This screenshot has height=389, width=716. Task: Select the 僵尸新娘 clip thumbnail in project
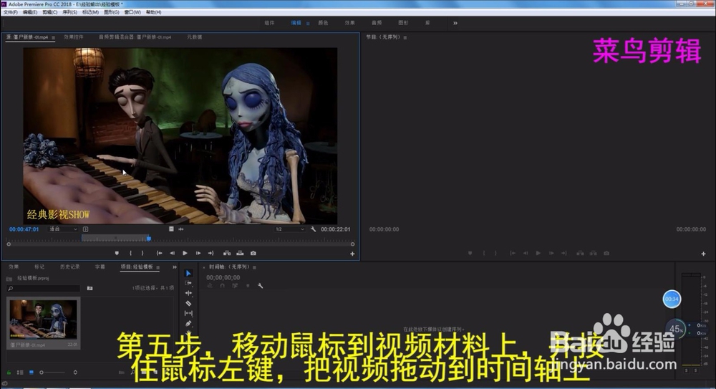coord(44,319)
